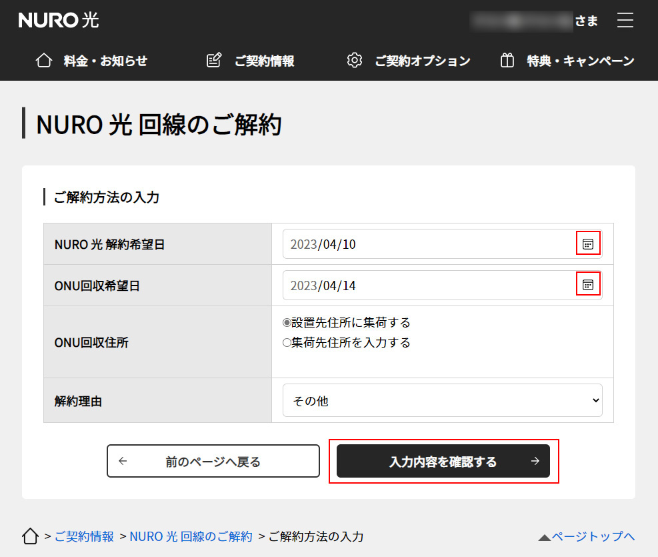Screen dimensions: 658x557
Task: Click the house icon beside 料金・お知らせ
Action: tap(44, 61)
